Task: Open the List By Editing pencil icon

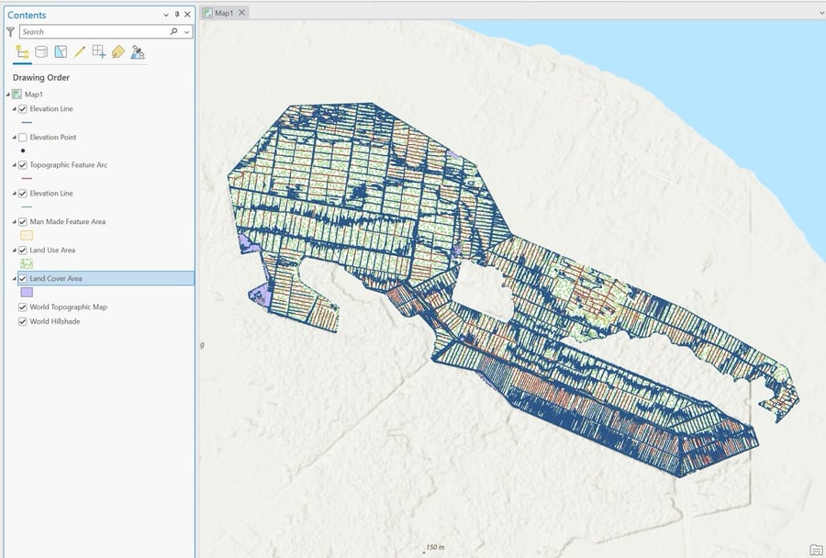Action: point(80,52)
